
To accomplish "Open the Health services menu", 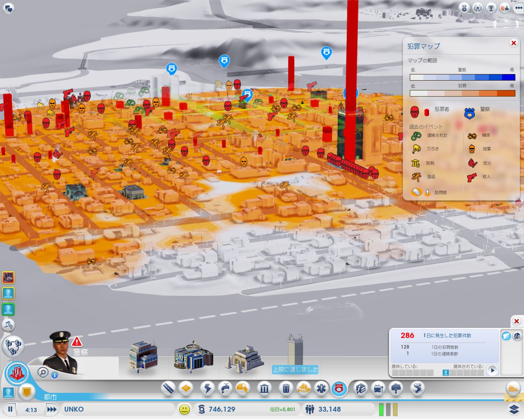I will (x=321, y=388).
